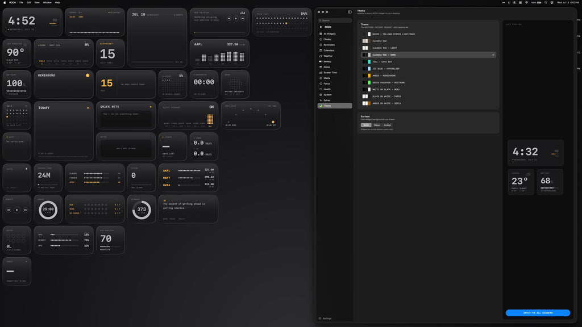This screenshot has width=582, height=327.
Task: Click the 4:32 clock widget in live preview
Action: point(535,153)
